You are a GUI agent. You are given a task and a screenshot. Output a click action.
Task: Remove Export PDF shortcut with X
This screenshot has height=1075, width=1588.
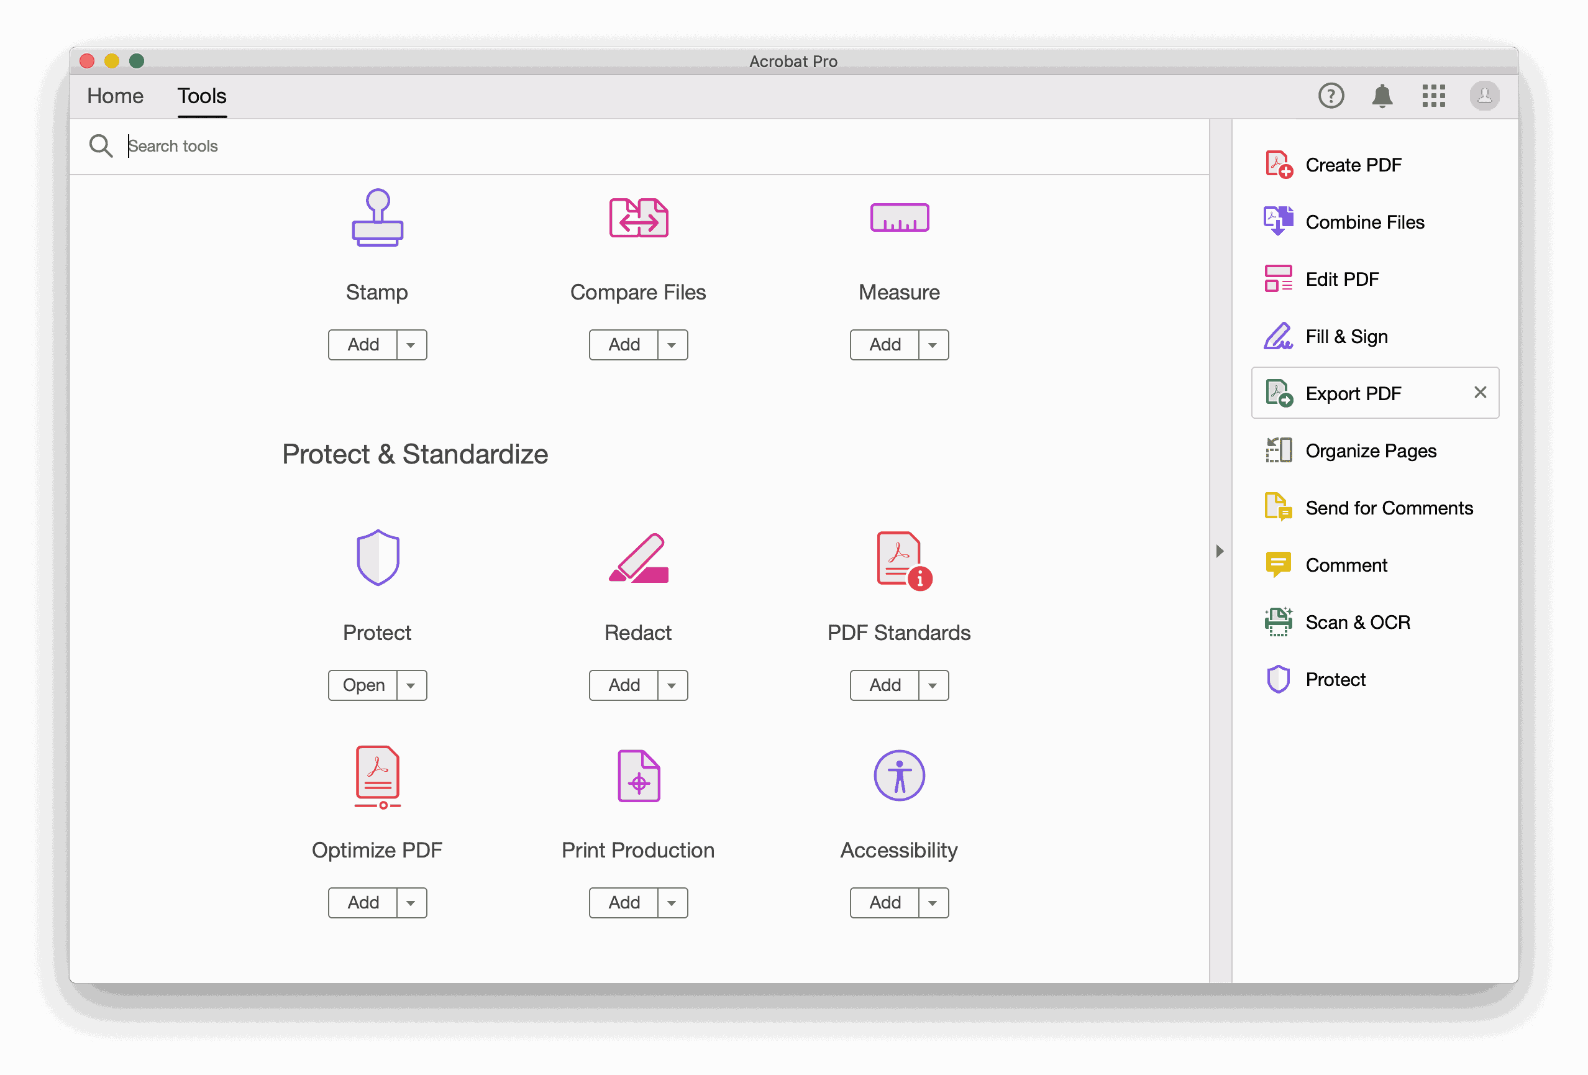pos(1480,392)
